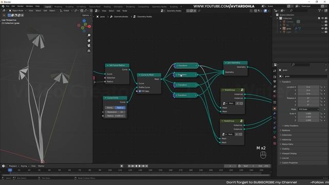
Task: Switch to the Geometry Nodes workspace tab
Action: click(159, 7)
